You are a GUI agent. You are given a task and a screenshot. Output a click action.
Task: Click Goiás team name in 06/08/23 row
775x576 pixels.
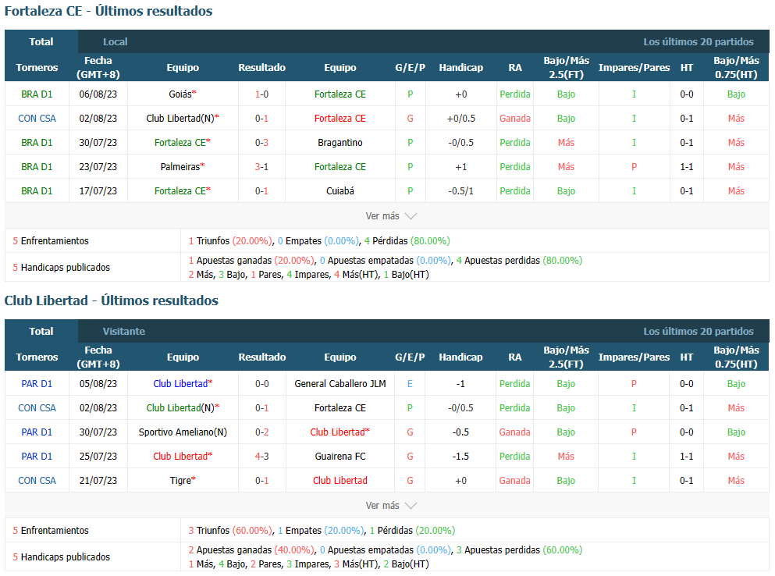[x=183, y=94]
